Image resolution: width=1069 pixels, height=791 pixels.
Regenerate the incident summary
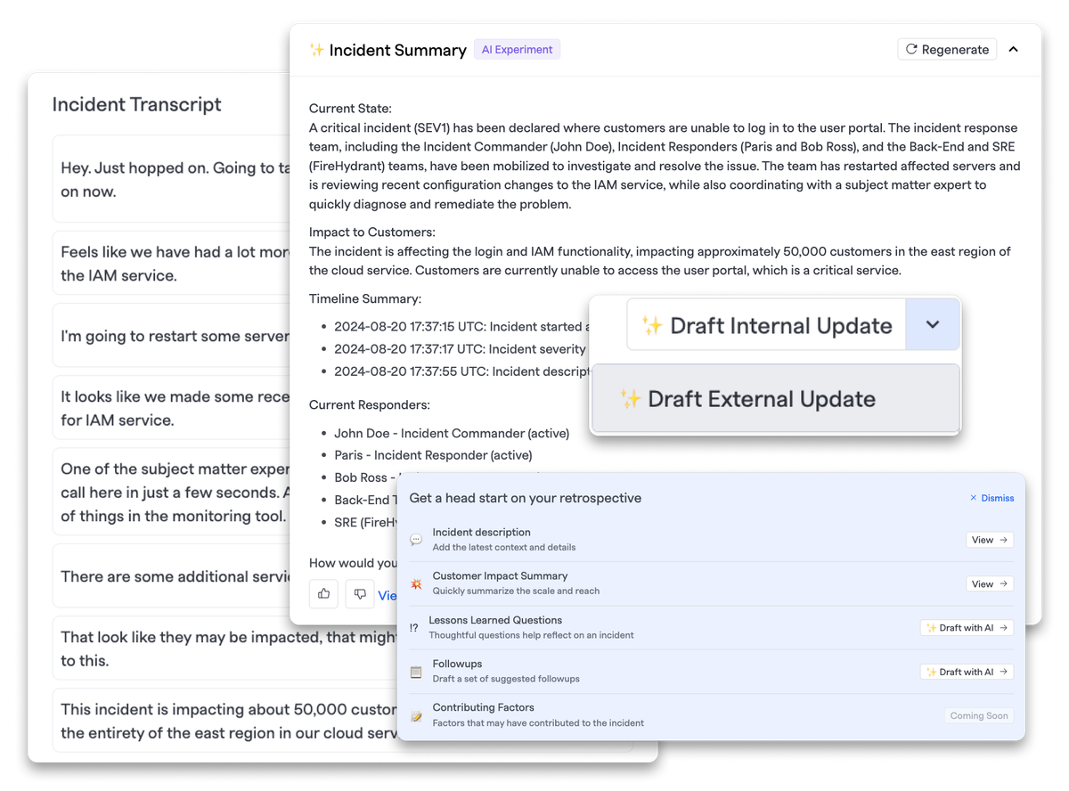[x=947, y=50]
